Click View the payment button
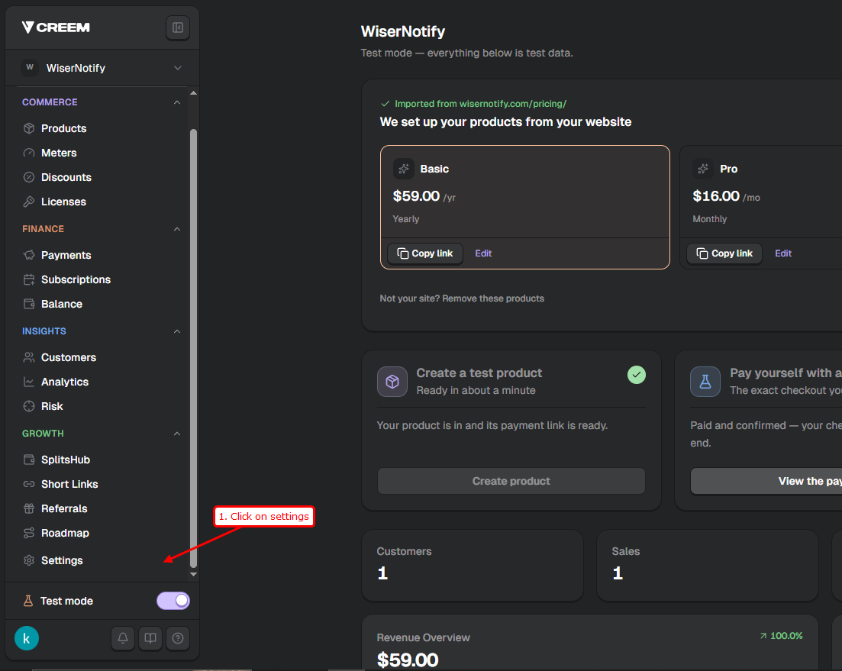The image size is (842, 671). pos(766,481)
